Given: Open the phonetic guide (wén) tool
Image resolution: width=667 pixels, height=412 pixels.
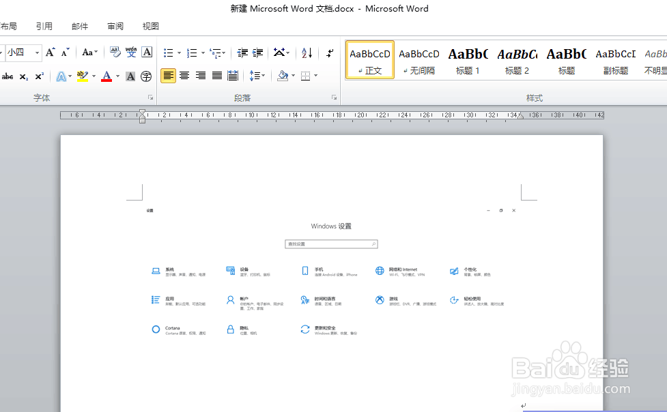Looking at the screenshot, I should pyautogui.click(x=131, y=53).
